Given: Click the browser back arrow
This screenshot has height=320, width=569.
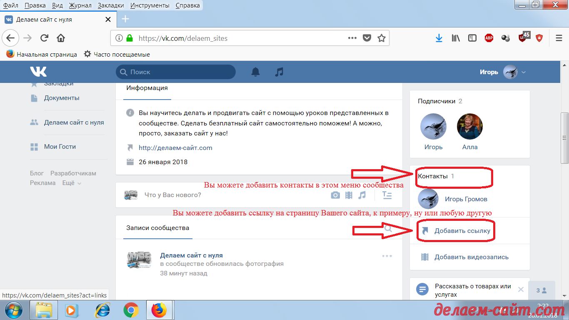Looking at the screenshot, I should (x=10, y=38).
